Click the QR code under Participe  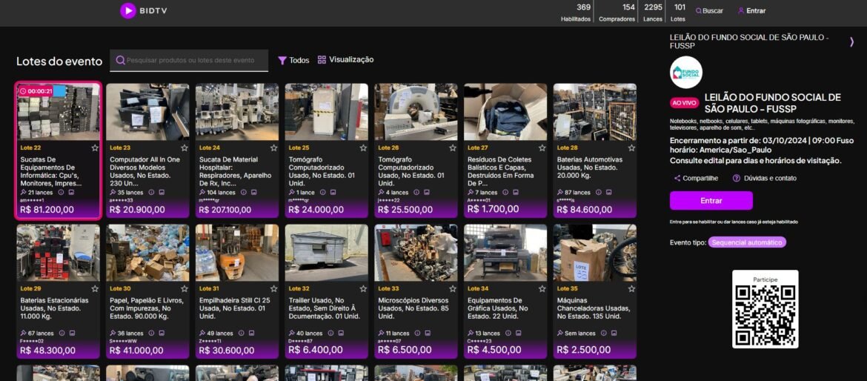tap(765, 315)
